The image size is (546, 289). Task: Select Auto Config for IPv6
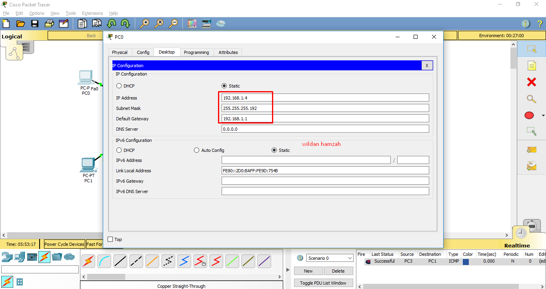196,150
